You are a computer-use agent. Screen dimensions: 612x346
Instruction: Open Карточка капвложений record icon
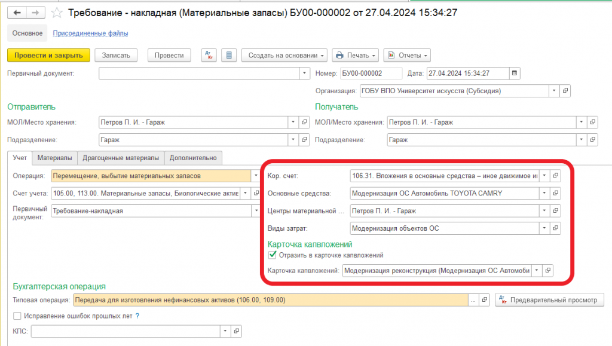[548, 270]
